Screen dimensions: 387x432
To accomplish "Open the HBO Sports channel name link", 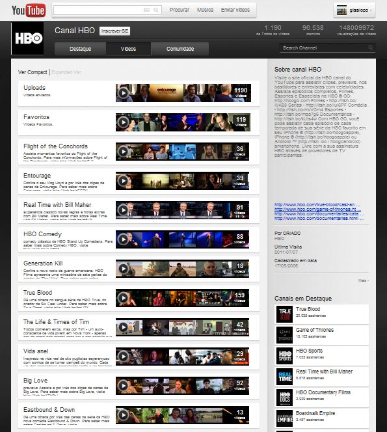I will (309, 351).
